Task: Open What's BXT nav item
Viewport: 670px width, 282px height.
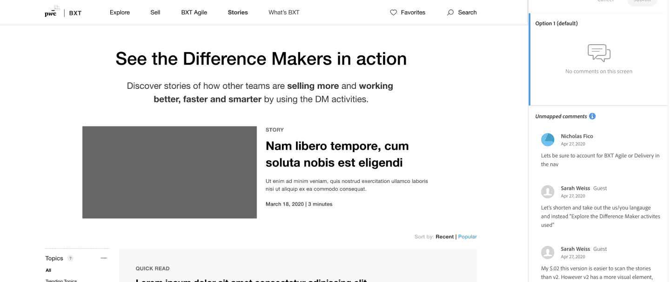Action: [x=284, y=13]
